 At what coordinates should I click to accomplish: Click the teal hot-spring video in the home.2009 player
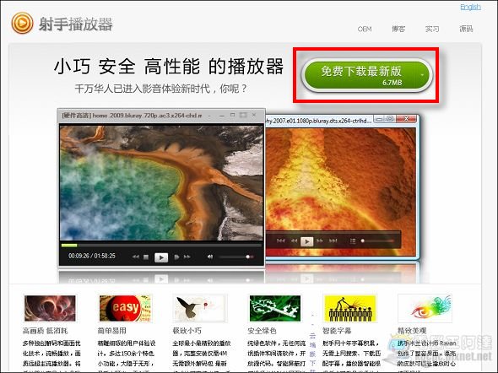[x=161, y=183]
